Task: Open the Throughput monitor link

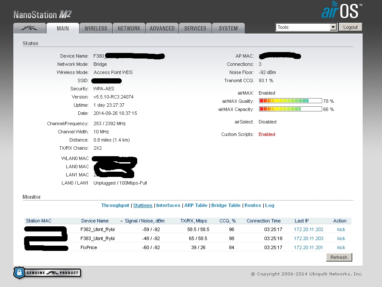Action: tap(115, 205)
